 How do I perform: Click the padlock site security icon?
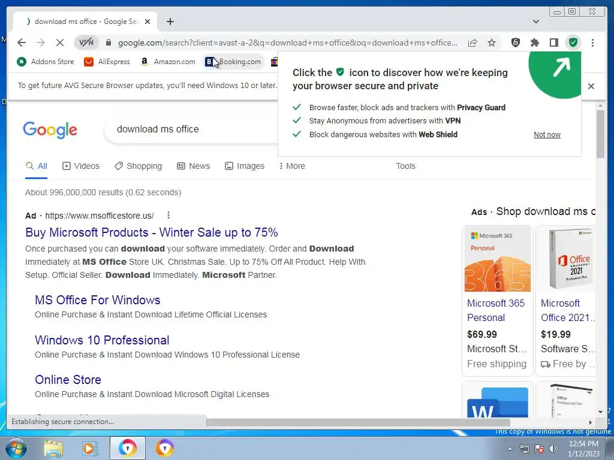[x=109, y=43]
